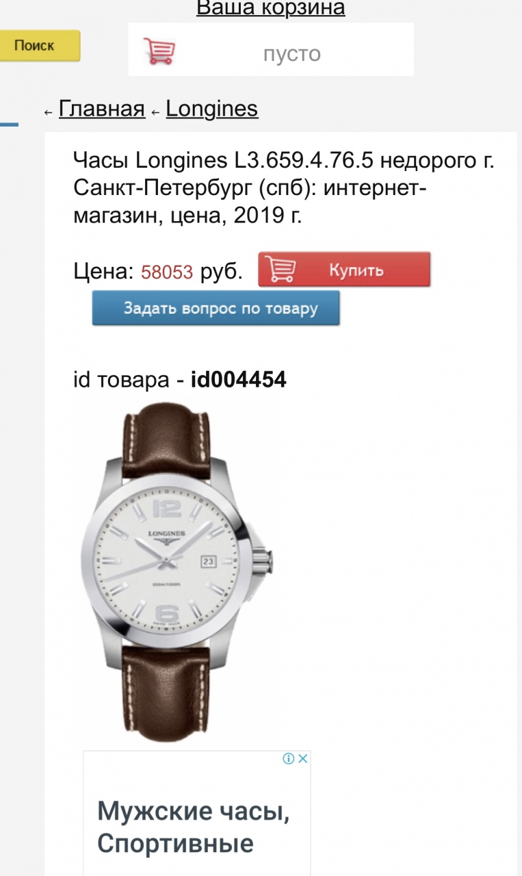The image size is (522, 876).
Task: Click the back arrow before Главная
Action: [x=48, y=112]
